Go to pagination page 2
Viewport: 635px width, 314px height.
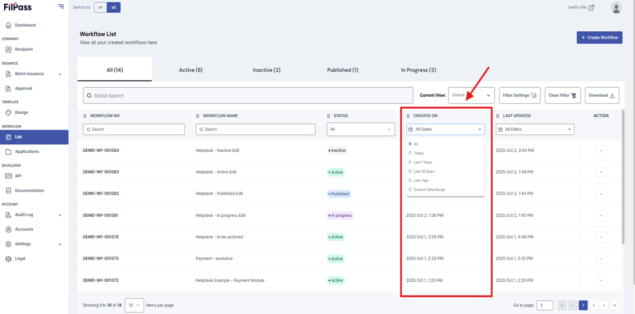tap(594, 305)
